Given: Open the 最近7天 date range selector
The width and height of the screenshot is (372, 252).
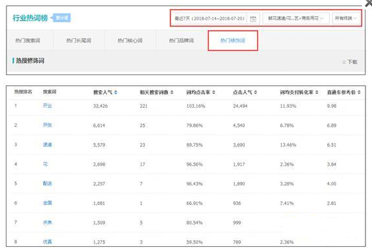Looking at the screenshot, I should 215,18.
